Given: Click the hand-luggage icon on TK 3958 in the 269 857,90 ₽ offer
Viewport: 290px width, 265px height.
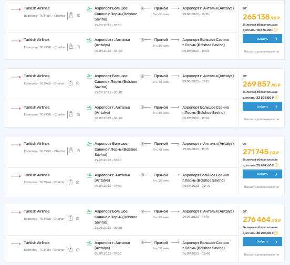Looking at the screenshot, I should pyautogui.click(x=78, y=114).
